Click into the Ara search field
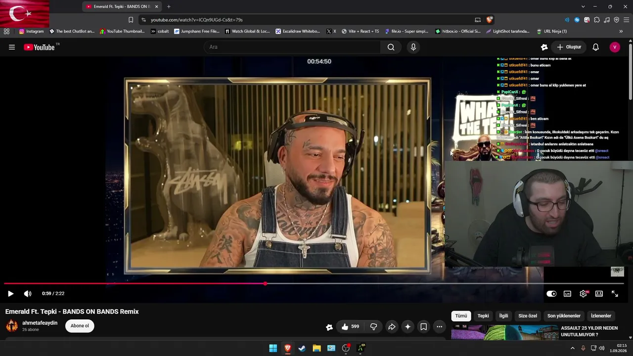 tap(292, 47)
